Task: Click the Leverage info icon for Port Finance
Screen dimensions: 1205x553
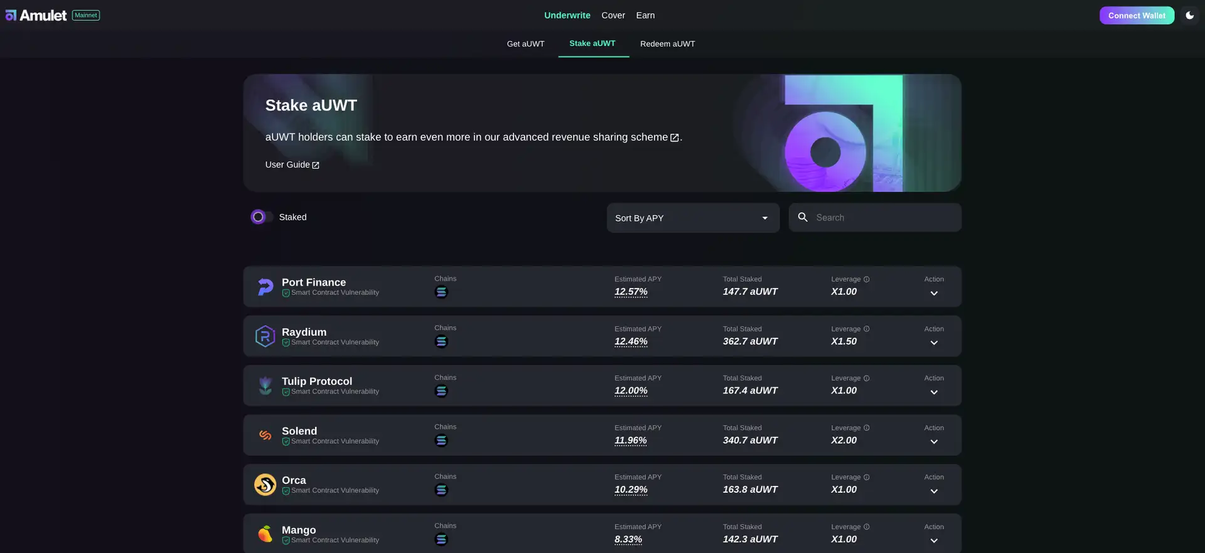Action: coord(867,279)
